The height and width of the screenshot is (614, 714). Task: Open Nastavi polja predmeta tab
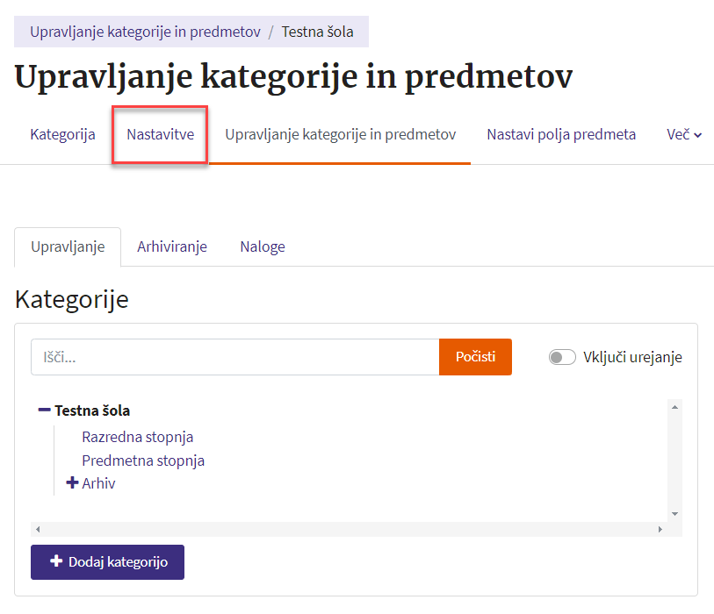click(x=561, y=135)
